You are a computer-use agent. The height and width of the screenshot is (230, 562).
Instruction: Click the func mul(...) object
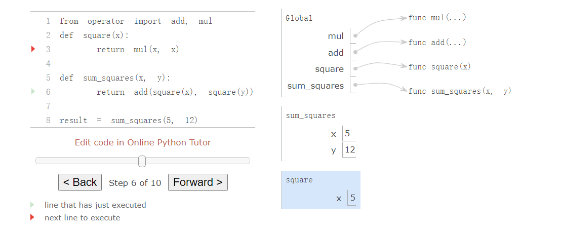pyautogui.click(x=437, y=17)
